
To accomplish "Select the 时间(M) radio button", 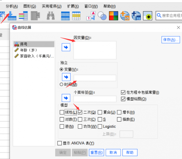I will pos(61,84).
